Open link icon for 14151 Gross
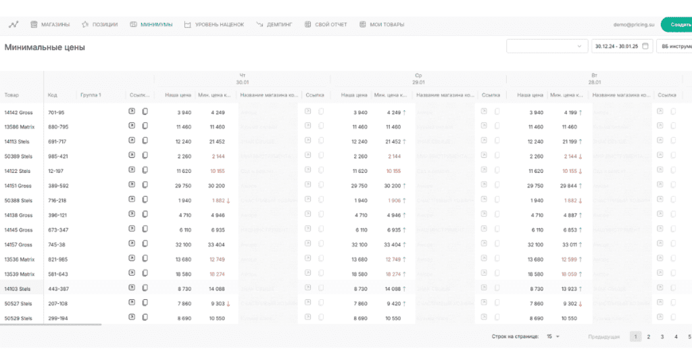 coord(132,185)
